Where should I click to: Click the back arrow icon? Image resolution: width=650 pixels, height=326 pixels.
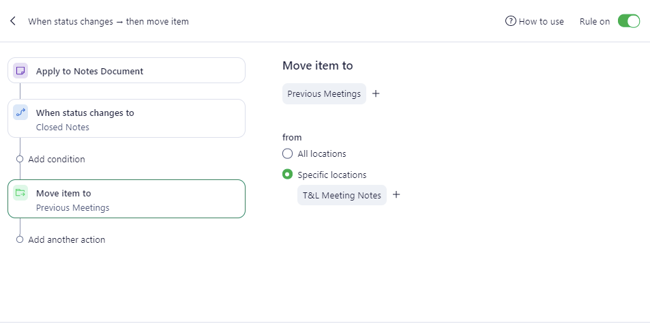(13, 21)
